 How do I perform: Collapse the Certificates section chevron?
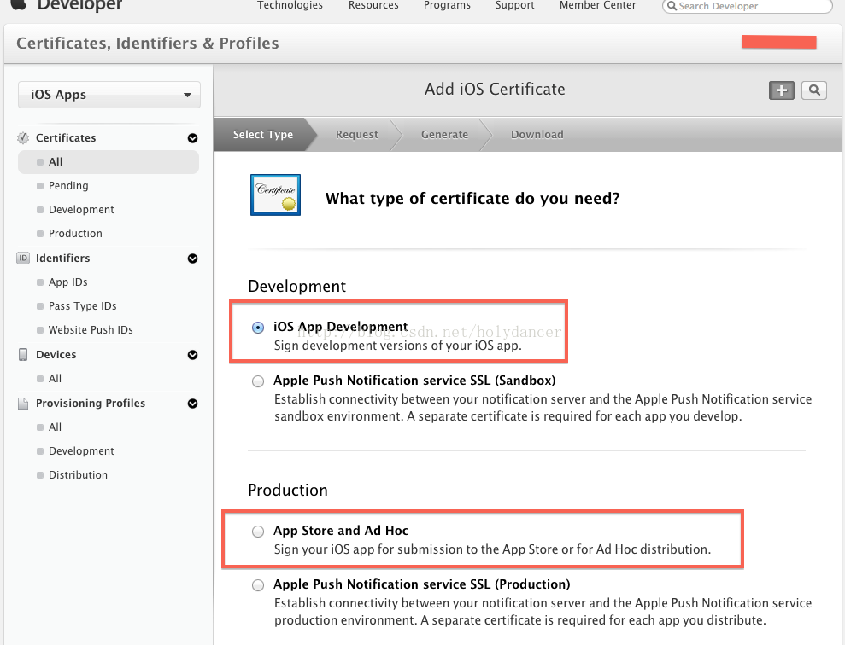192,138
